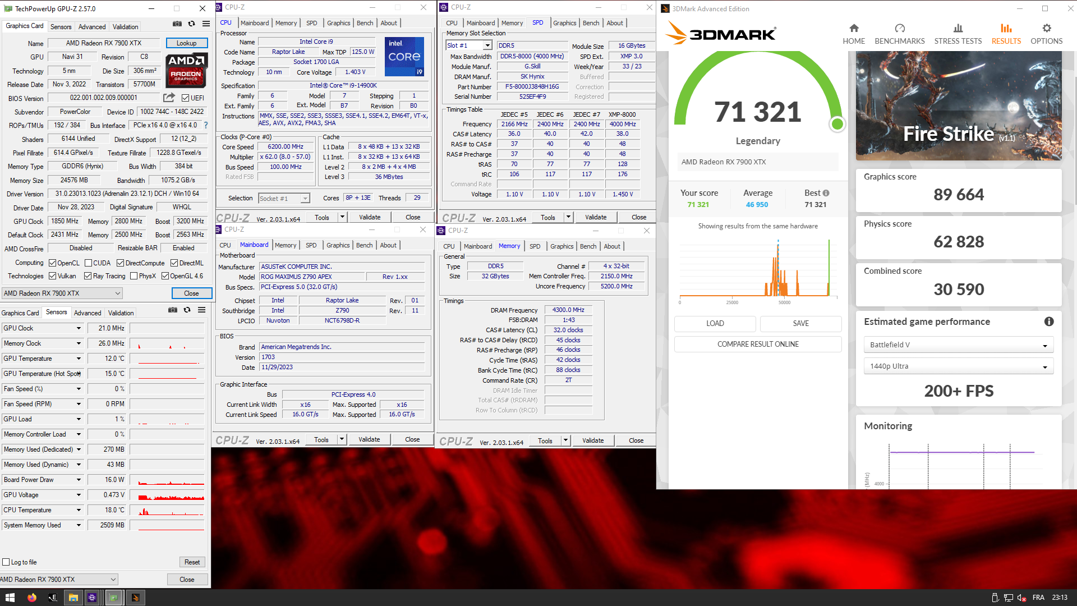
Task: Toggle the UEFI checkbox
Action: [185, 98]
